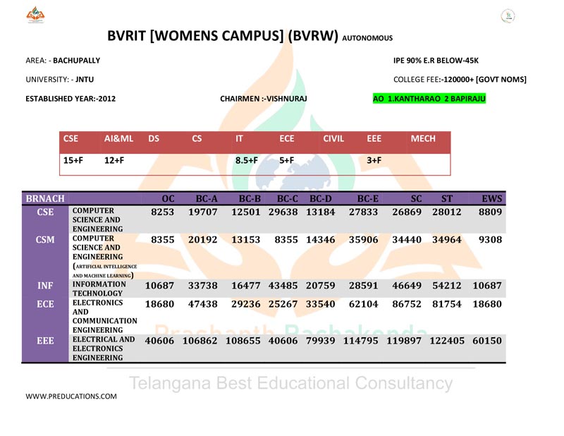Click the 'CHAIRMEN :-VISHNURAJ' text
Viewport: 564px width, 436px height.
pos(264,99)
